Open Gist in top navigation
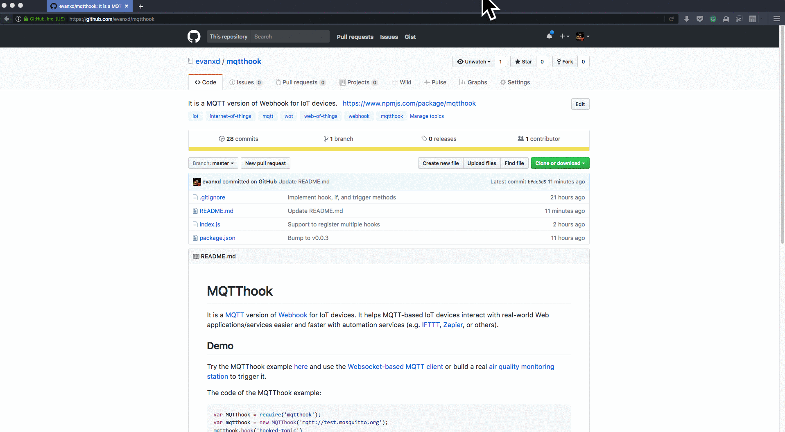 410,37
